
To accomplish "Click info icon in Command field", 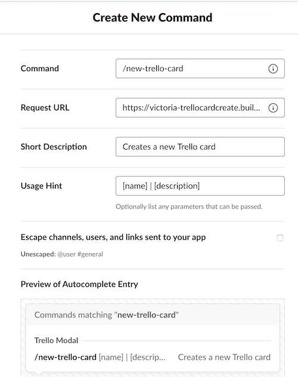I will coord(273,69).
